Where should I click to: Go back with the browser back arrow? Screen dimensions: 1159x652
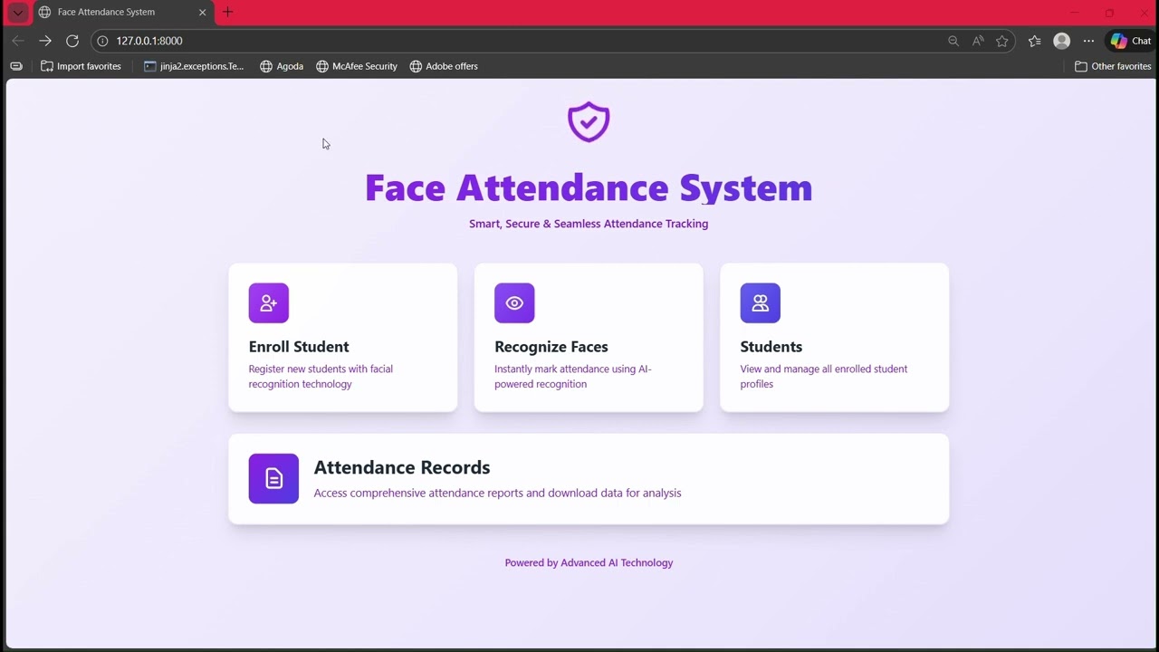click(18, 41)
